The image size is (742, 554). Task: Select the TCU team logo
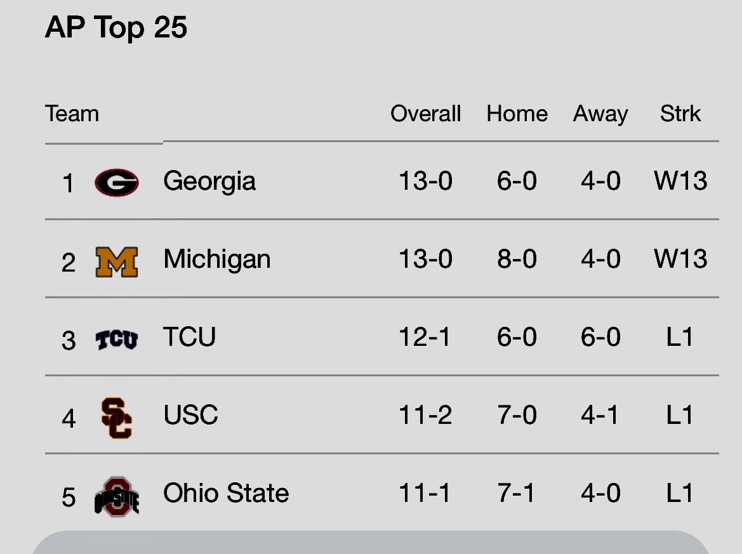tap(116, 340)
